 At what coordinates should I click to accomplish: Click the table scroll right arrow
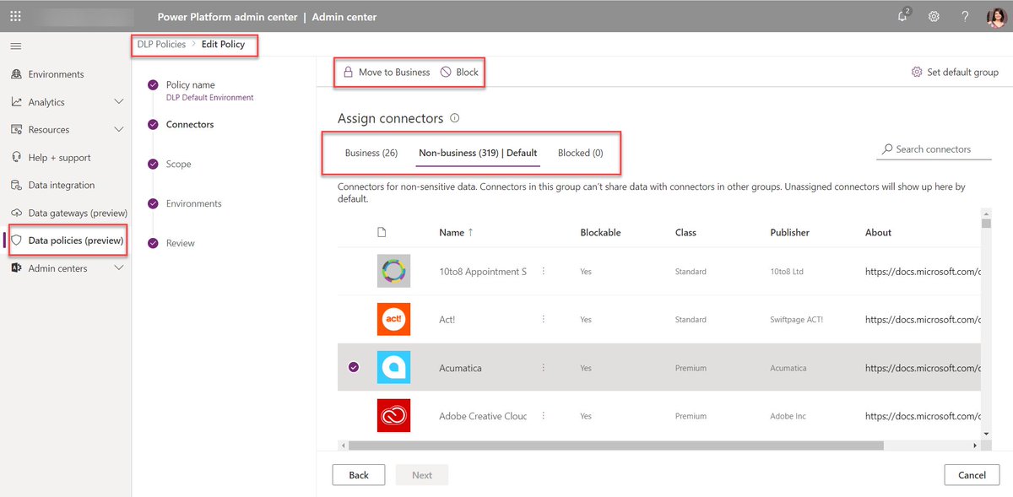click(x=976, y=446)
